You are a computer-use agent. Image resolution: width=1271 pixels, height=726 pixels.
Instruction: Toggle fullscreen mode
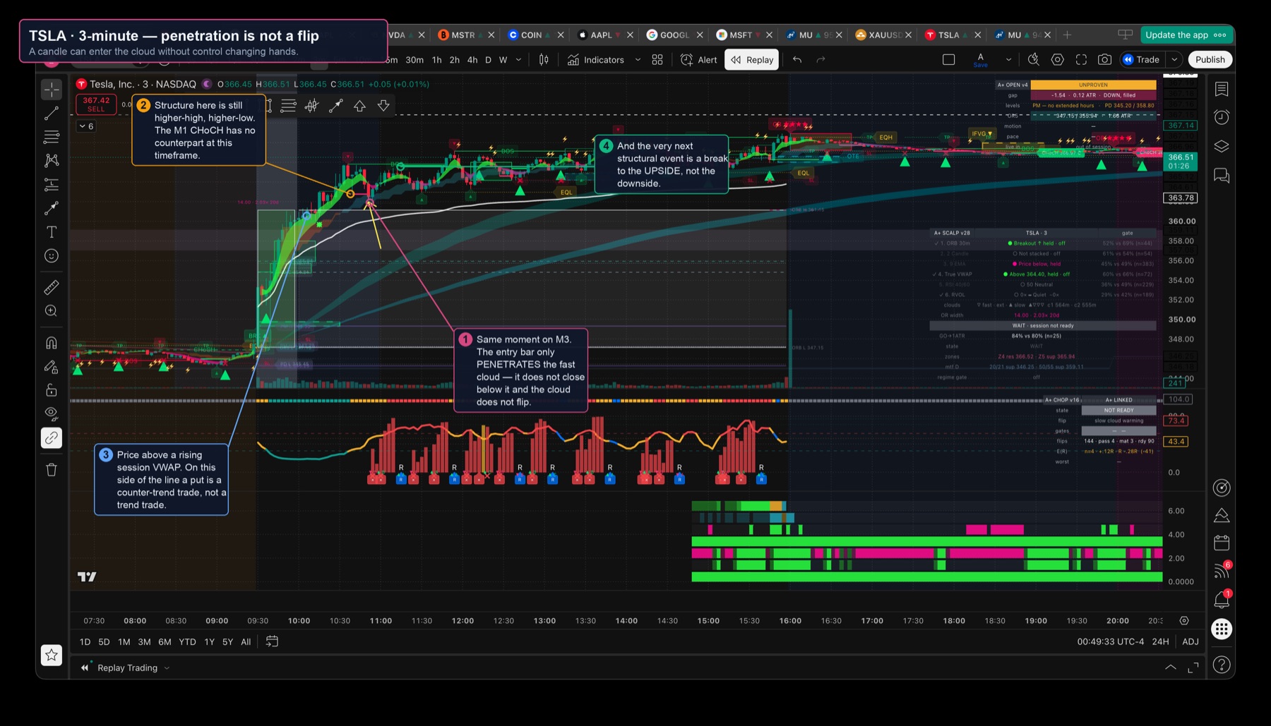click(1081, 60)
